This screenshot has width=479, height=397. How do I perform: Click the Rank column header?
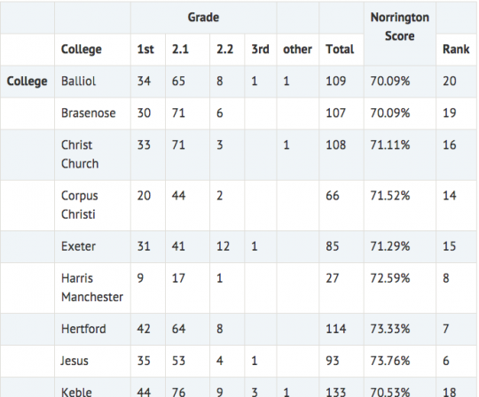(456, 49)
